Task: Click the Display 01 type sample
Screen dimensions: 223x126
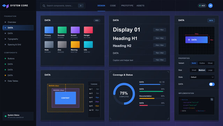Action: click(126, 30)
